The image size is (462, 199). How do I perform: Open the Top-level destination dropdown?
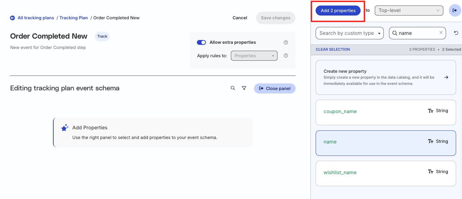408,10
